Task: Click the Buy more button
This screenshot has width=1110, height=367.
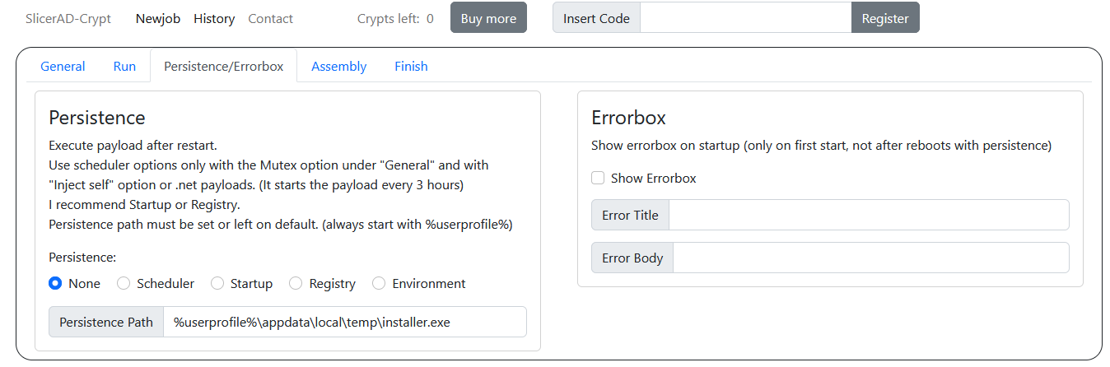Action: 488,18
